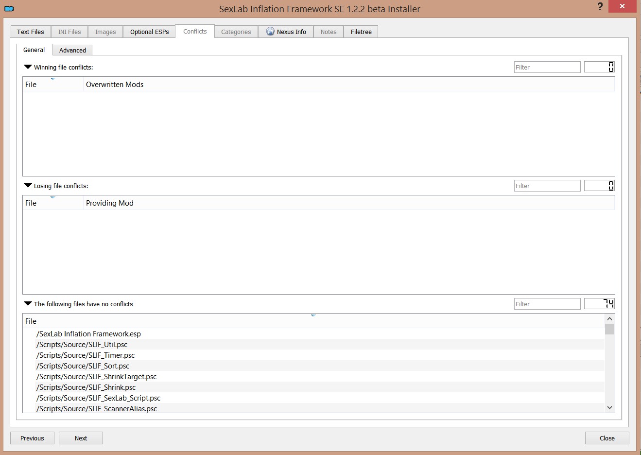Click the Filter box above the no-conflicts list
The image size is (641, 455).
click(x=547, y=303)
